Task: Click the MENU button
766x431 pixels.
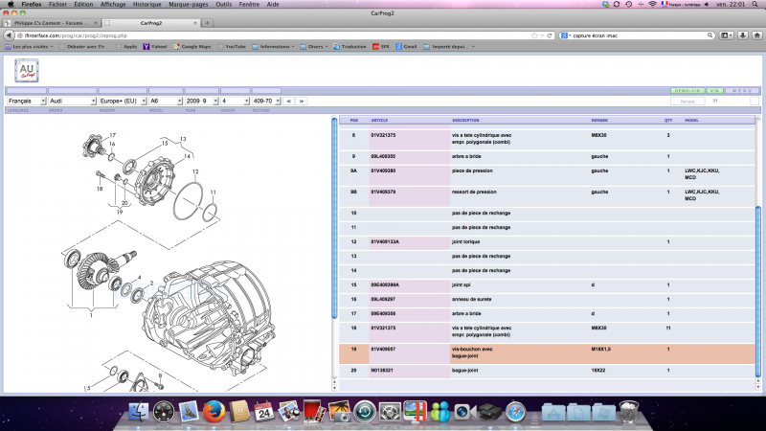Action: tap(743, 91)
